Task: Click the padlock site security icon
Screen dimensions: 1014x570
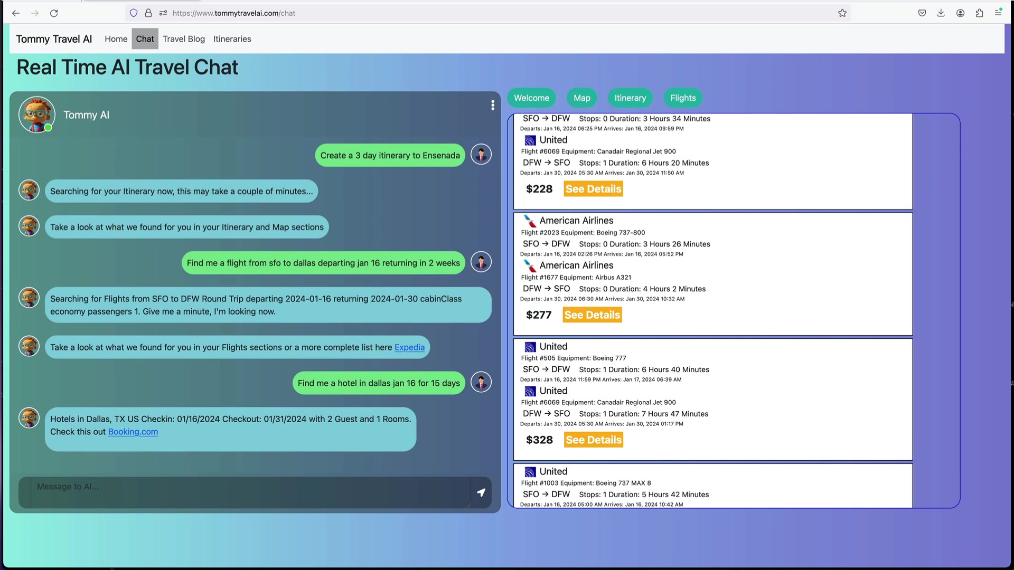Action: click(x=148, y=13)
